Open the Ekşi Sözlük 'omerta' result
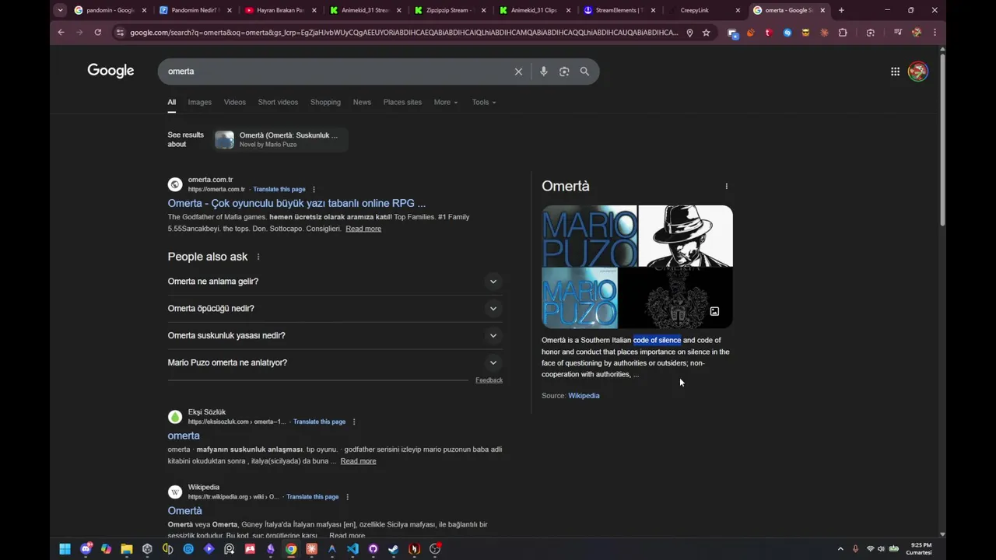 click(x=184, y=436)
